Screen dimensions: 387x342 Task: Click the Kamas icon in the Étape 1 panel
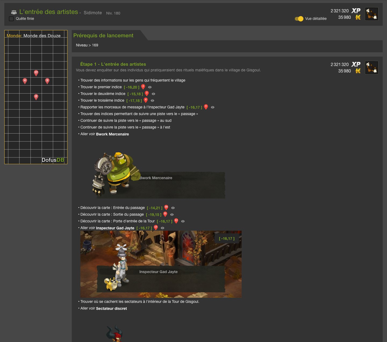(358, 71)
